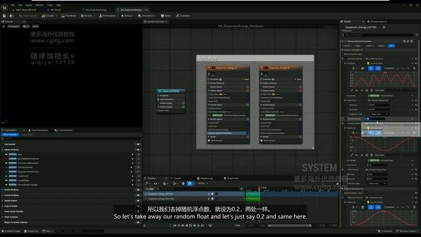
Task: Toggle Render group checkbox in right emitter
Action: 300,137
